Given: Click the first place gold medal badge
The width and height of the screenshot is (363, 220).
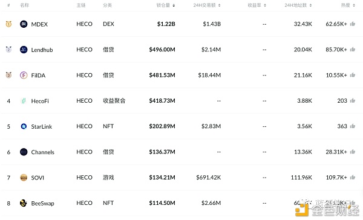Looking at the screenshot, I should [8, 24].
